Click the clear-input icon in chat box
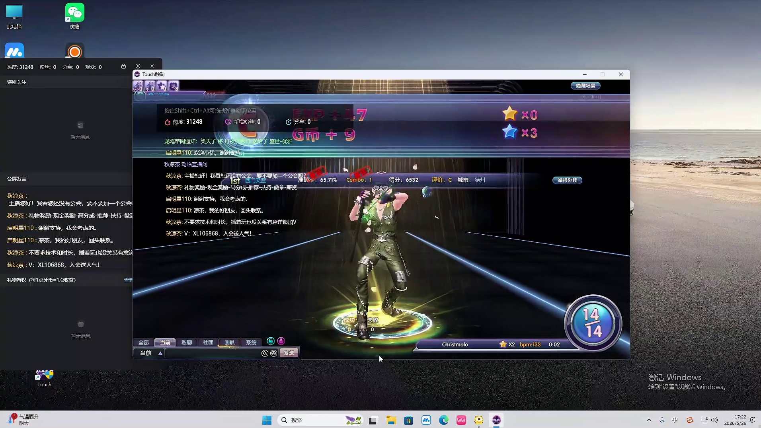 (x=265, y=353)
